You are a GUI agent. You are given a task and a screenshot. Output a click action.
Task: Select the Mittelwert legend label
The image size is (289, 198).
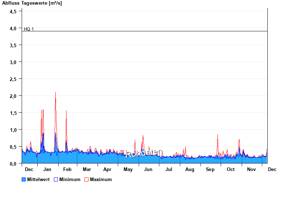click(x=38, y=179)
